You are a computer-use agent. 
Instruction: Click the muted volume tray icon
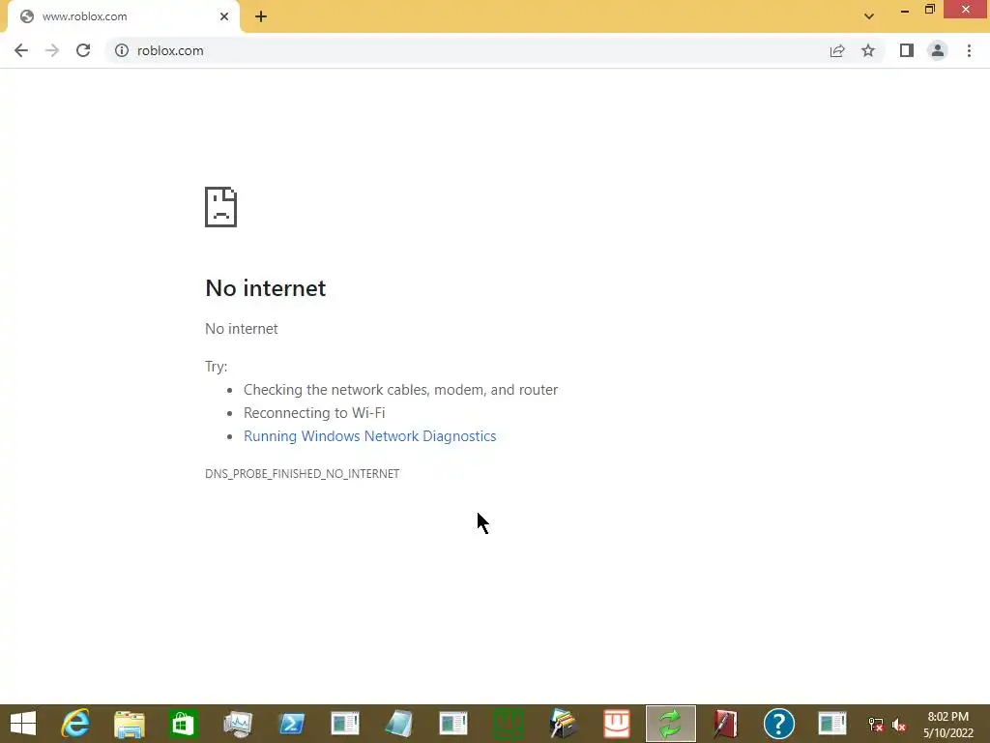[899, 725]
